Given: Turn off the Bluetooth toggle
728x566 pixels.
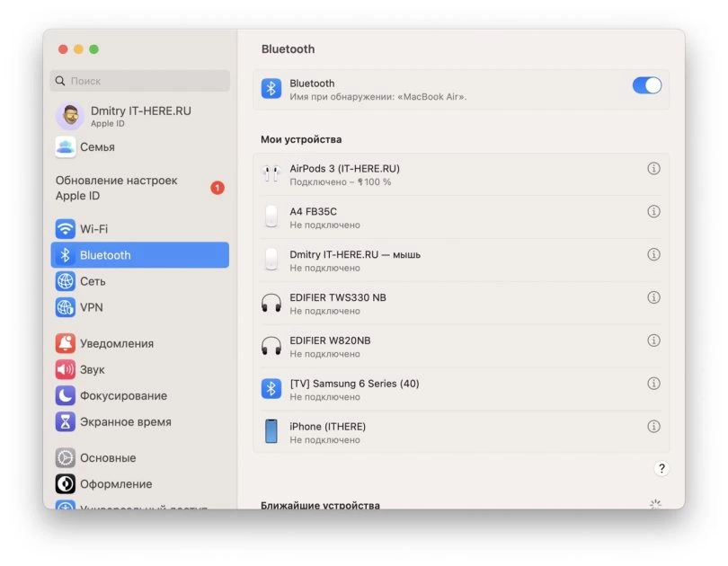Looking at the screenshot, I should tap(646, 84).
